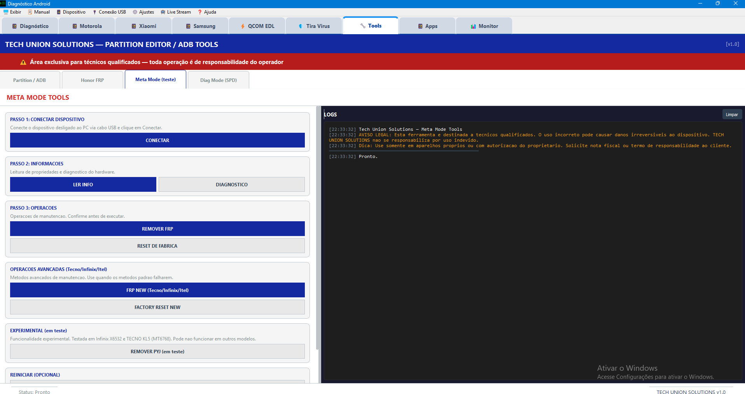Click the Diagnóstico Android app icon in title bar
Viewport: 745px width, 394px height.
3,3
